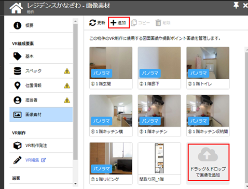Open 概要 overview with the info icon
Viewport: 248px width, 189px height.
(x=41, y=25)
